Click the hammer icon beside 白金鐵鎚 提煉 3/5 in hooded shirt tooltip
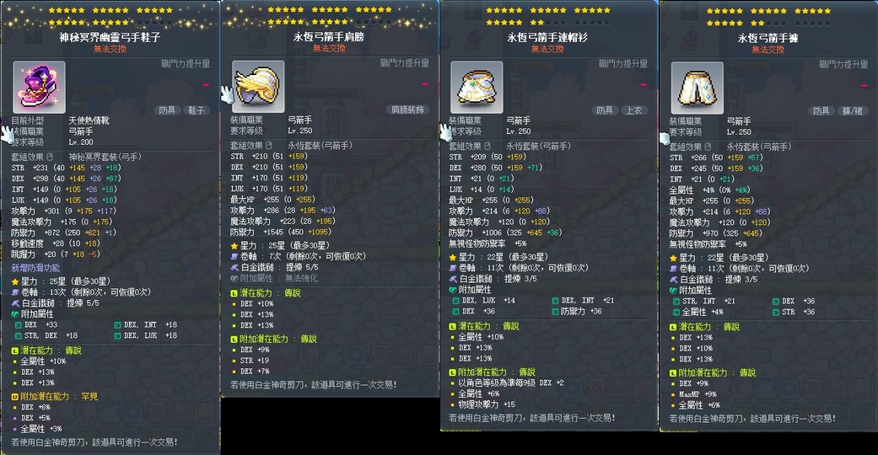The height and width of the screenshot is (455, 878). tap(453, 279)
